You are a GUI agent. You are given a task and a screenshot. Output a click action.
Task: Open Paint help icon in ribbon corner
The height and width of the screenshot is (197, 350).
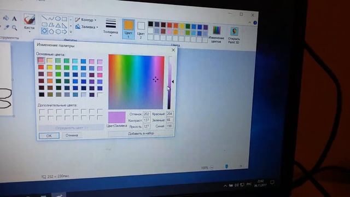click(x=255, y=23)
